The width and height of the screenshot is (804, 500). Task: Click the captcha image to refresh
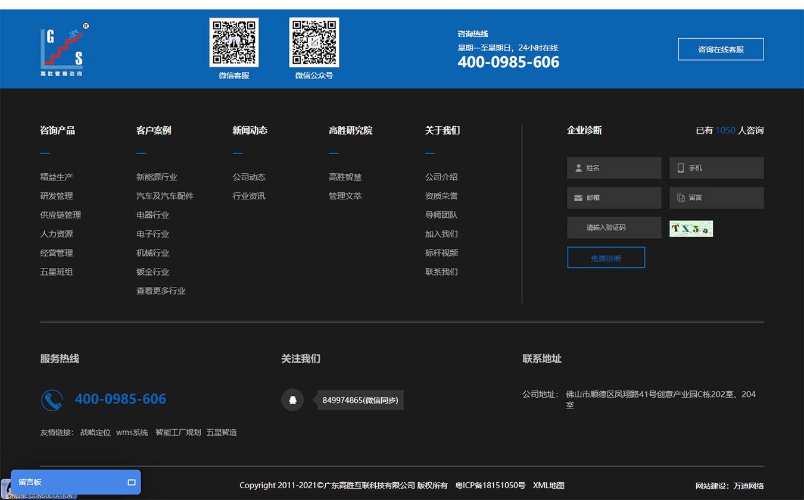click(691, 229)
